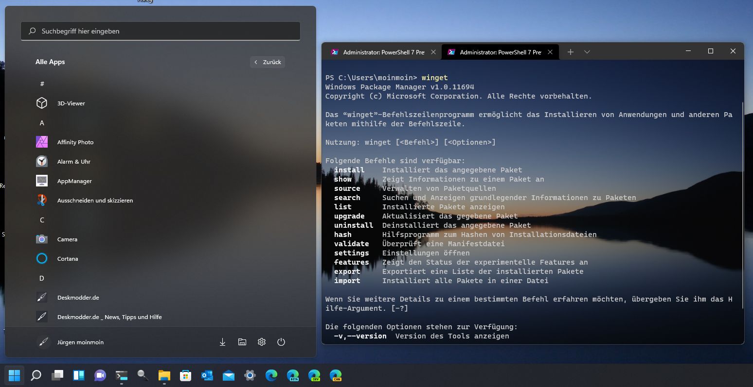Click the Windows Start button on taskbar
Screen dimensions: 753x387
[x=15, y=375]
